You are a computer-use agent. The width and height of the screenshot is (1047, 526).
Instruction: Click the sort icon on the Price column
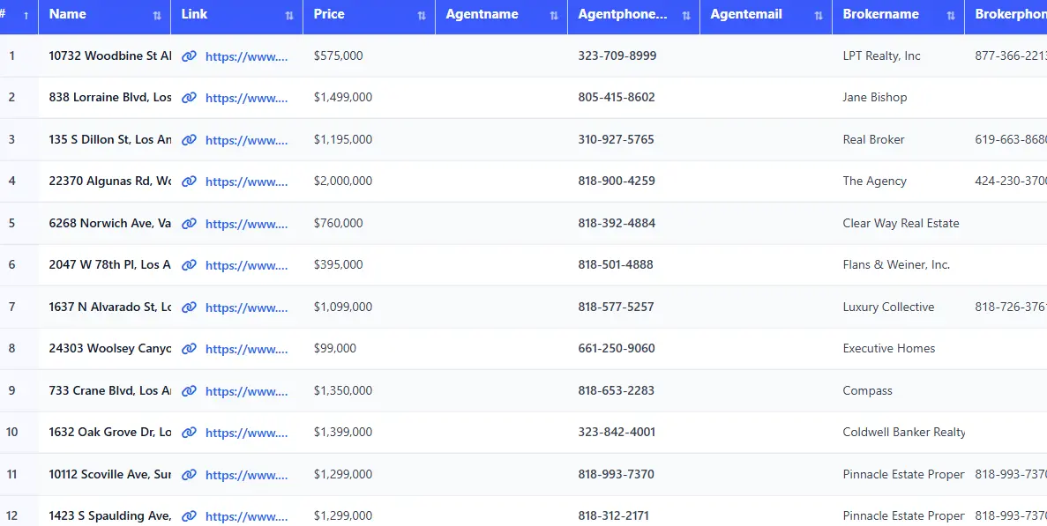pyautogui.click(x=422, y=14)
